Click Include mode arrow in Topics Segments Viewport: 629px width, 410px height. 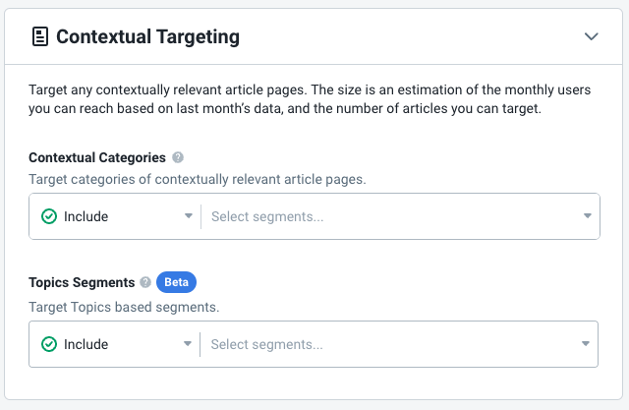(x=188, y=343)
